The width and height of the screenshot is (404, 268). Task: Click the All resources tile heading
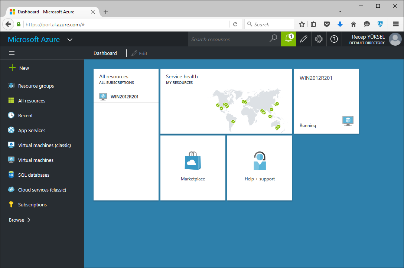114,76
